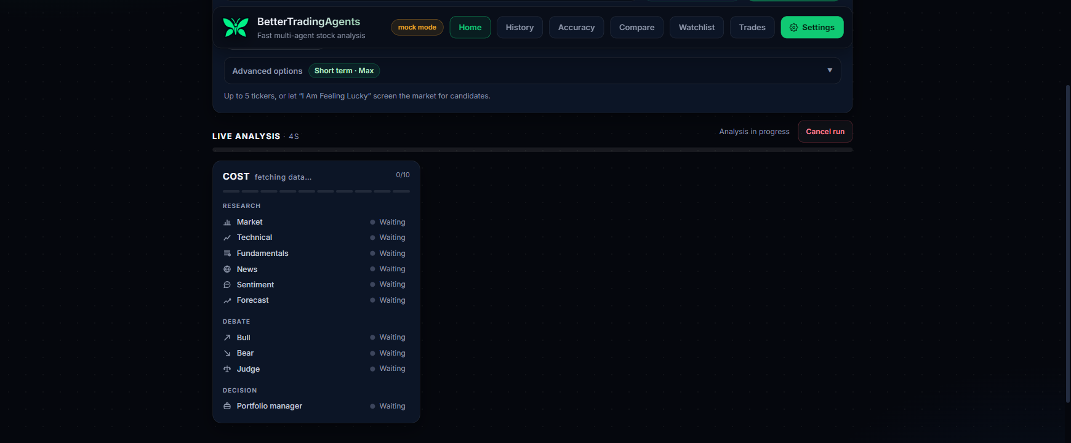The width and height of the screenshot is (1071, 443).
Task: Click the Sentiment agent label
Action: point(255,285)
